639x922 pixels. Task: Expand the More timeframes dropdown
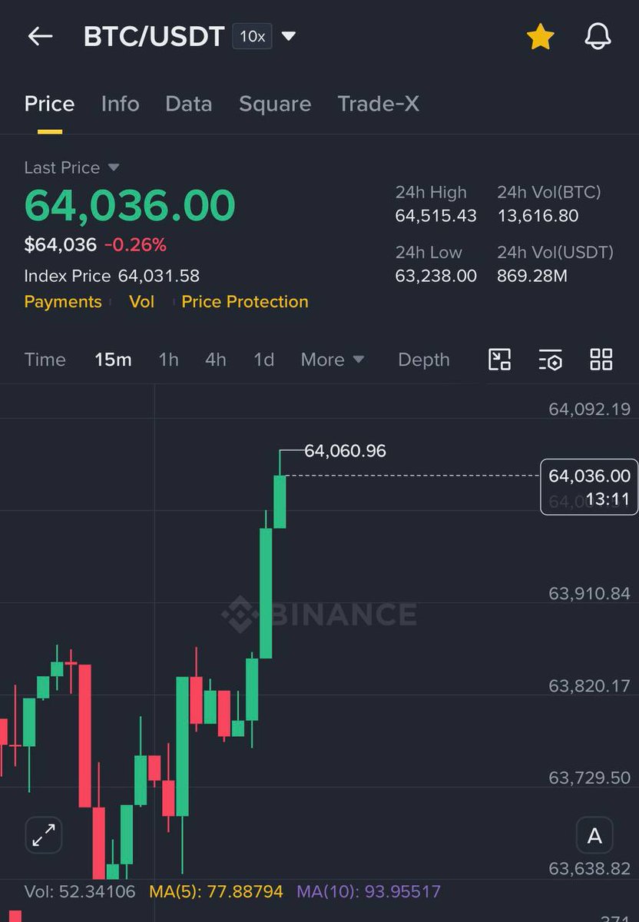(x=333, y=360)
